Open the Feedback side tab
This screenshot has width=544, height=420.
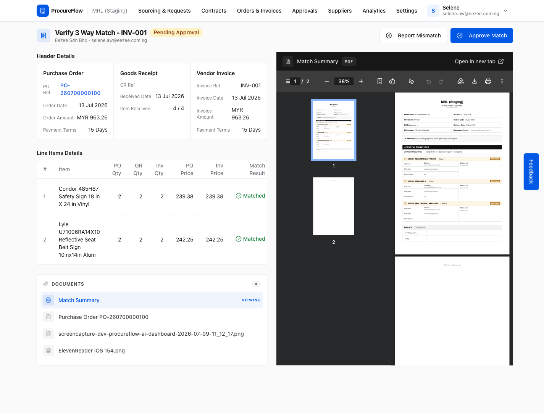coord(531,172)
